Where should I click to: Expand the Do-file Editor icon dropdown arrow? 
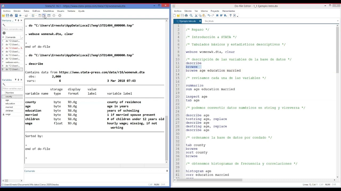36,15
